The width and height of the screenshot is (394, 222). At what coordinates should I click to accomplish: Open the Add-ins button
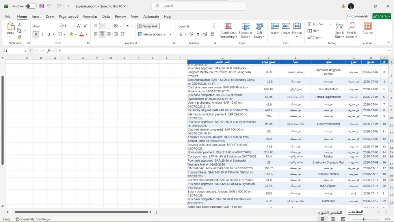pyautogui.click(x=368, y=28)
